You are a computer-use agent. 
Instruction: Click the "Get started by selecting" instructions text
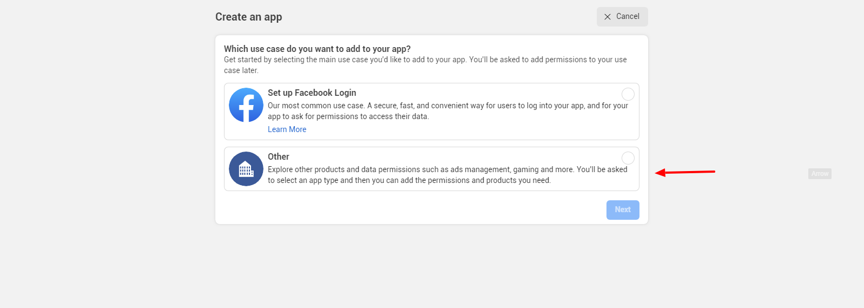click(x=425, y=65)
